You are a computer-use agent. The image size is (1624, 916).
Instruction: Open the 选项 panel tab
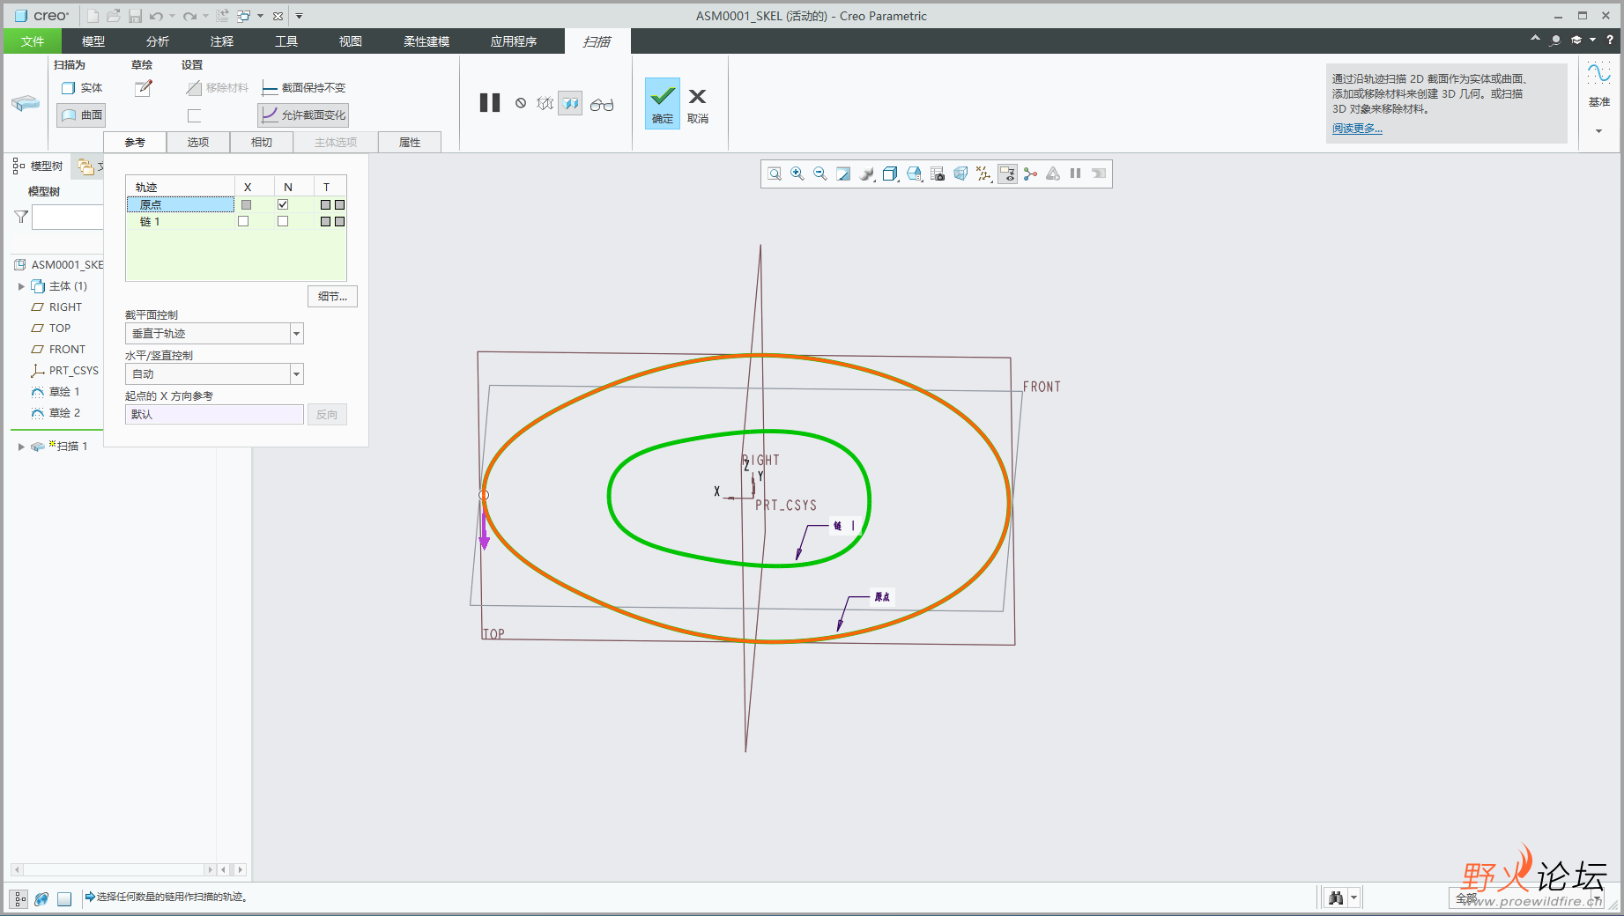(x=198, y=142)
